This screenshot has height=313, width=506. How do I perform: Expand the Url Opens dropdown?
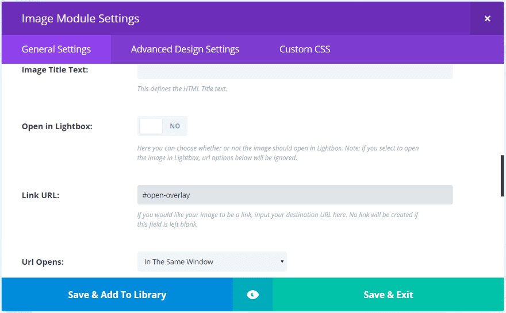212,262
